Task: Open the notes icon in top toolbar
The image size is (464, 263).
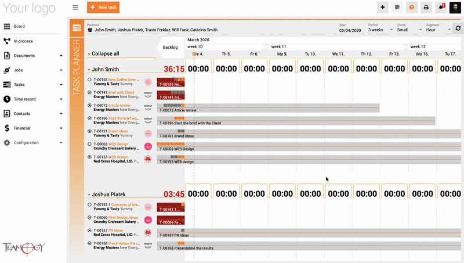Action: 397,8
